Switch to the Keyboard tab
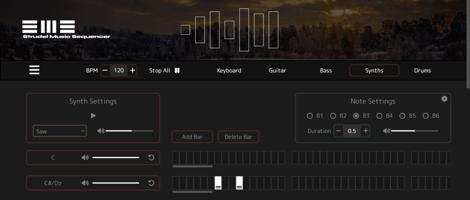The width and height of the screenshot is (470, 200). tap(229, 71)
